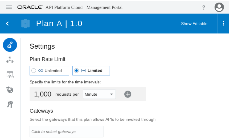Open the keys Grants sidebar icon

coord(10,104)
